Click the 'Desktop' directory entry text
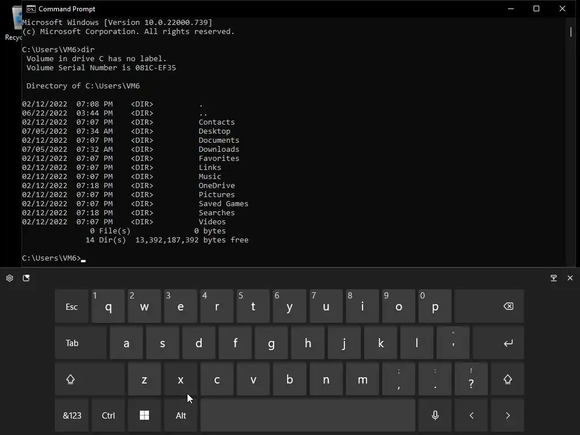Viewport: 580px width, 435px height. tap(215, 131)
